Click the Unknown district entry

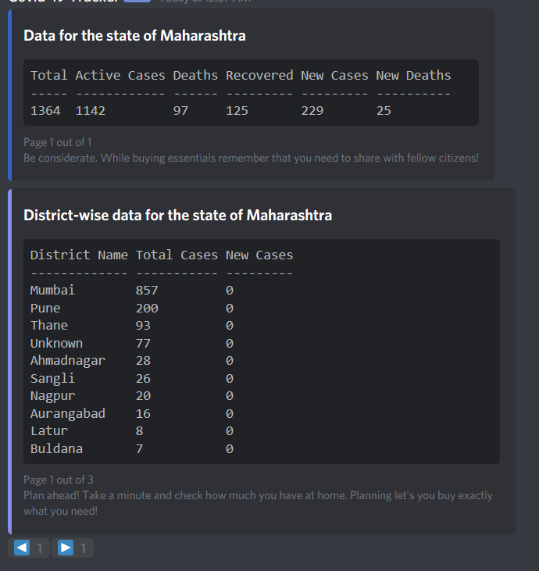pos(56,343)
